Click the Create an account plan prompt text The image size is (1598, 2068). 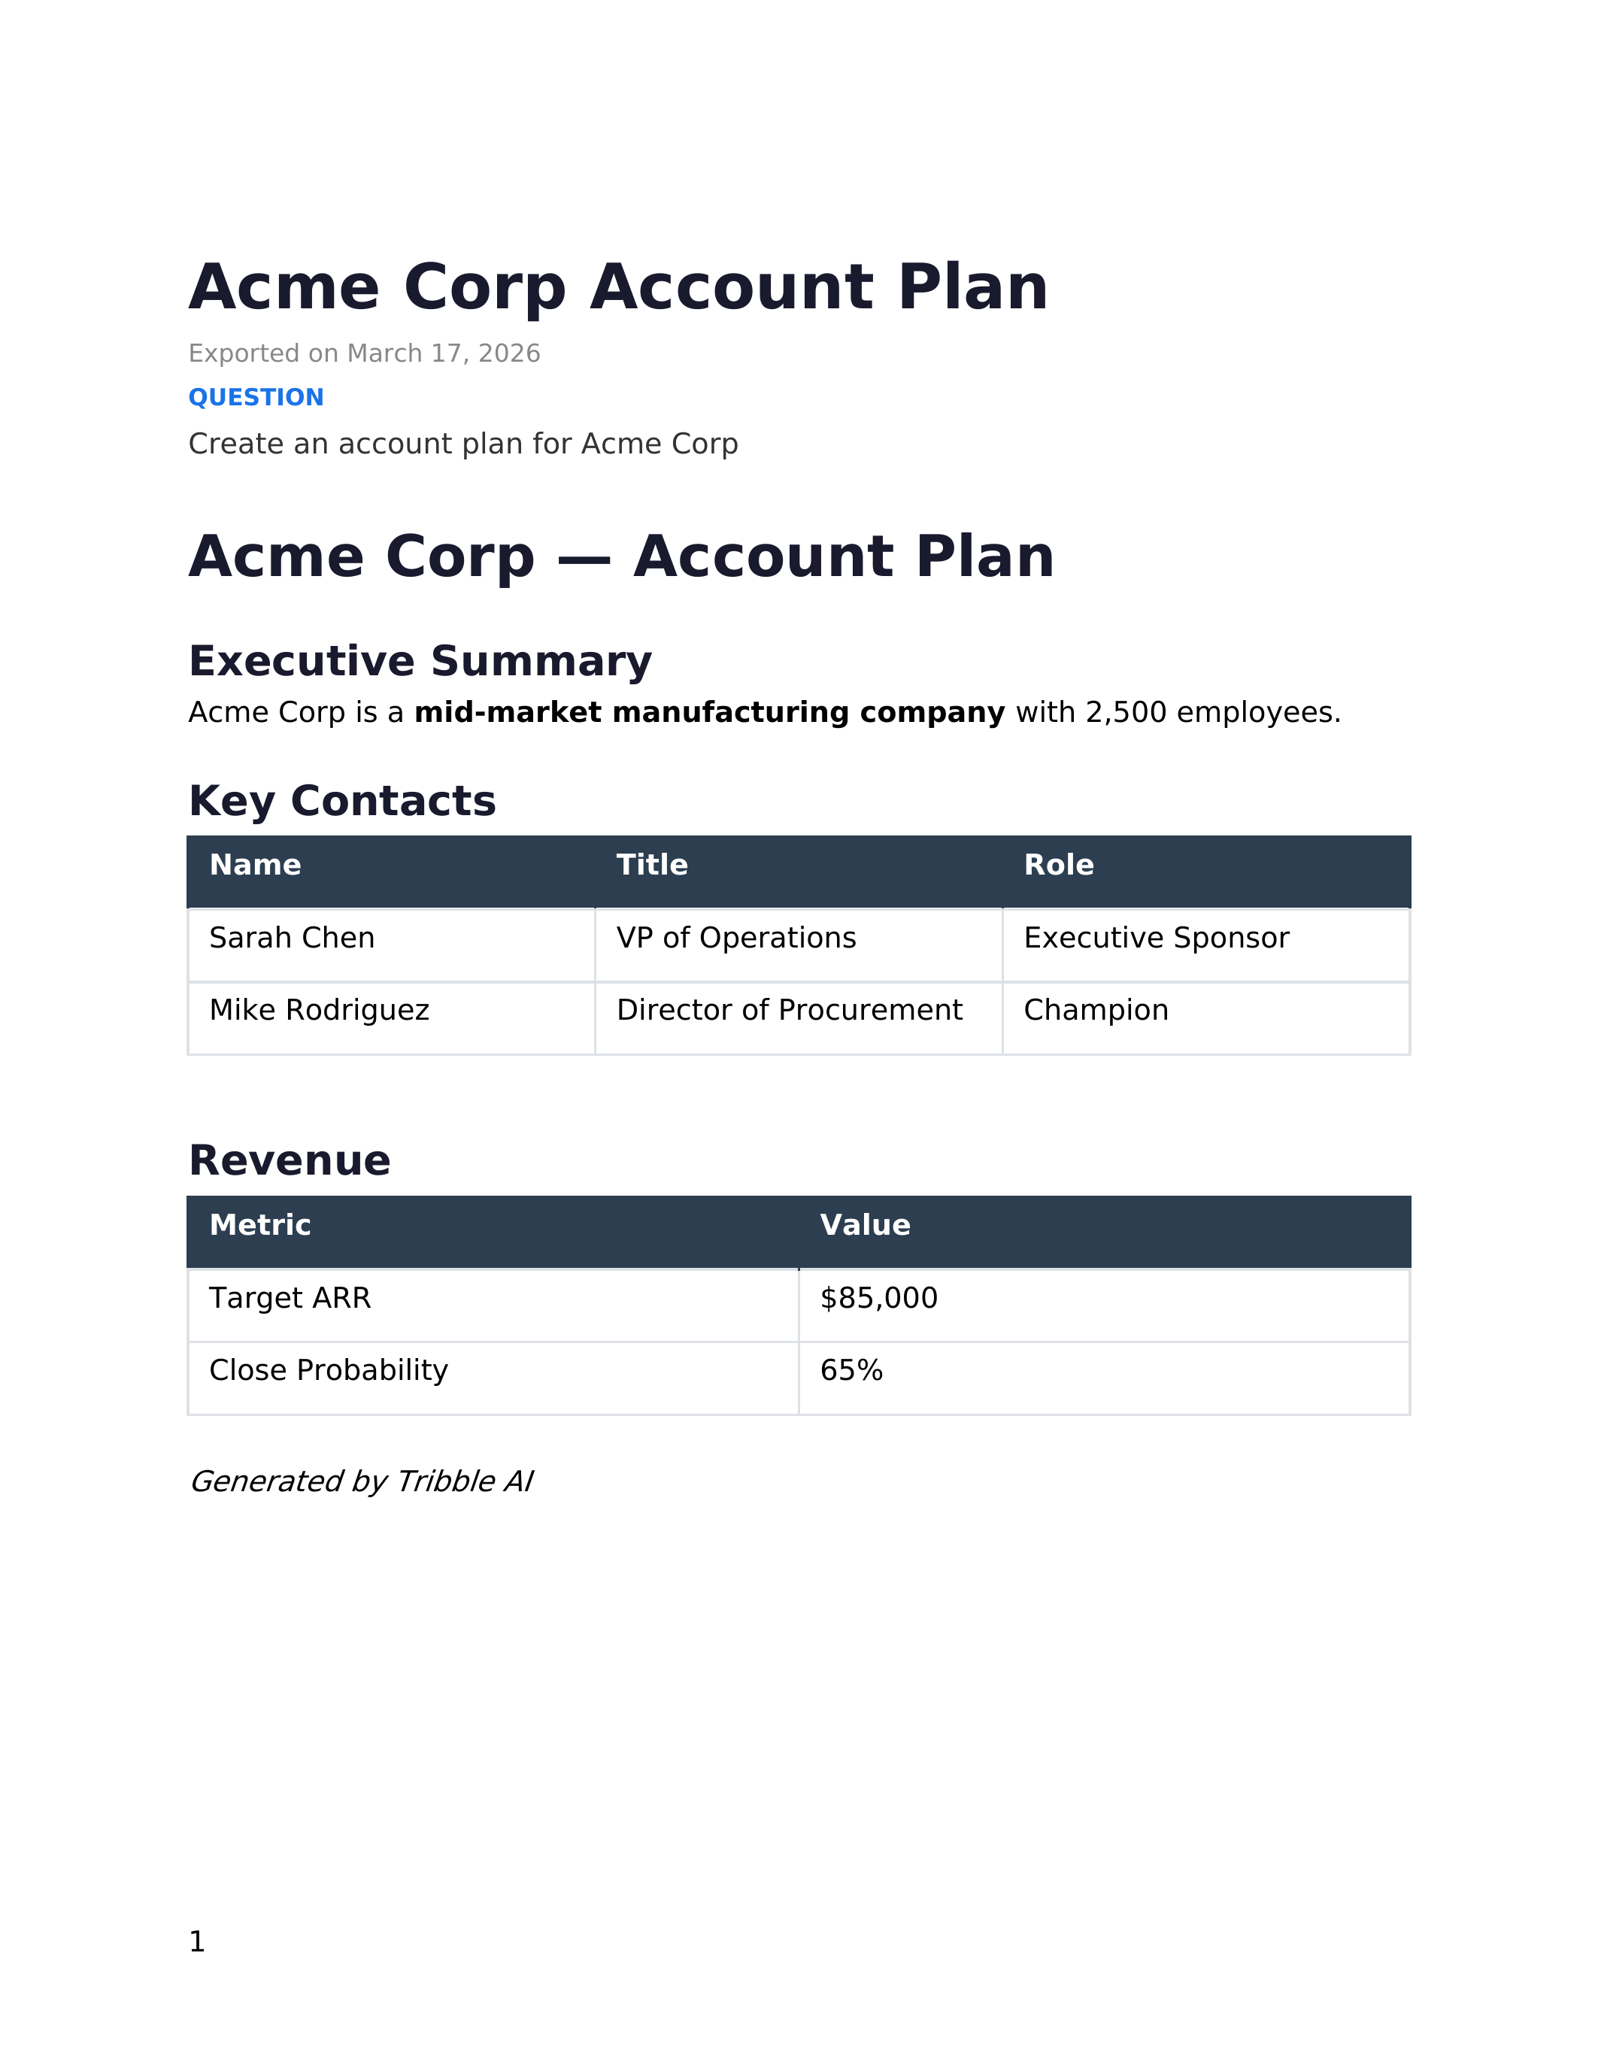pos(463,444)
